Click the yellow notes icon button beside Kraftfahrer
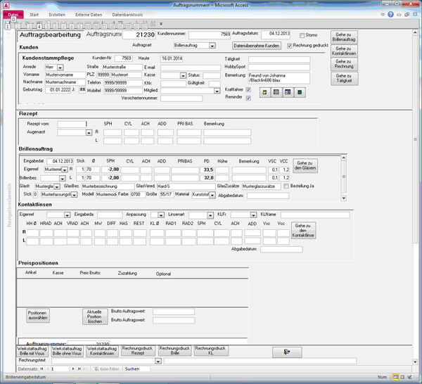Image resolution: width=422 pixels, height=384 pixels. [265, 92]
